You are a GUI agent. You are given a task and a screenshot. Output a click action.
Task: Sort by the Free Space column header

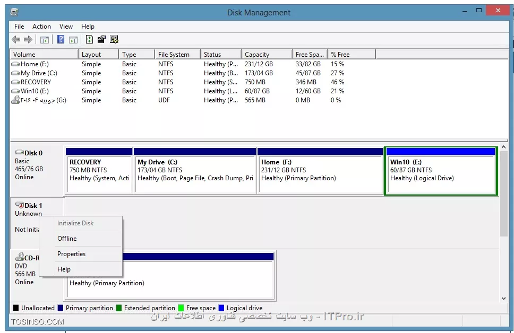tap(310, 55)
